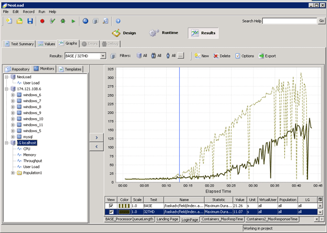The width and height of the screenshot is (327, 233).
Task: Open the Record menu
Action: tap(29, 12)
